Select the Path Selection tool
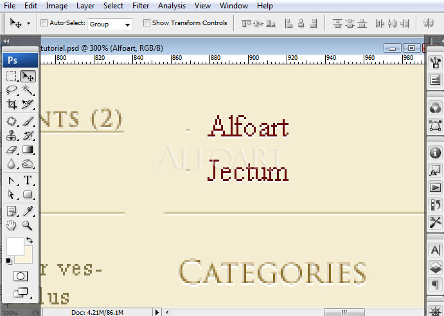 click(x=12, y=194)
